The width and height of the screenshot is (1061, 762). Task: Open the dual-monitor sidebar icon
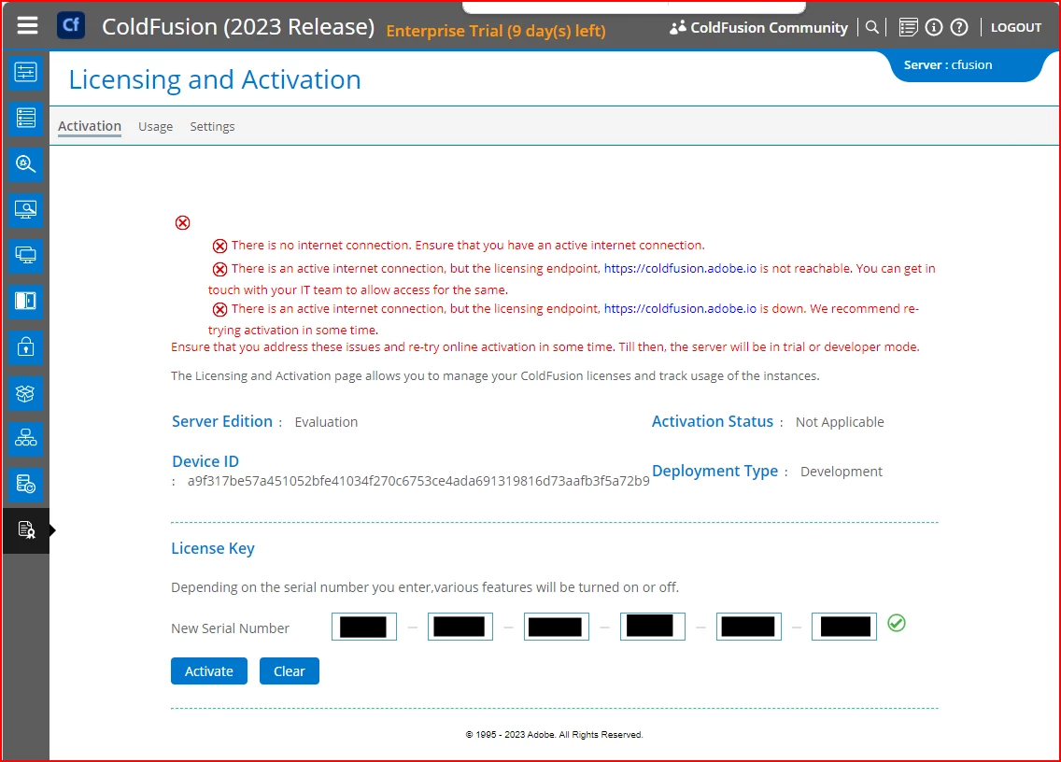click(26, 256)
